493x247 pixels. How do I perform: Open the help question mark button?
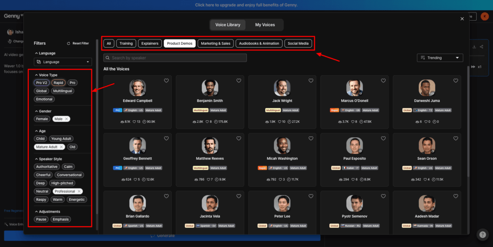[482, 234]
